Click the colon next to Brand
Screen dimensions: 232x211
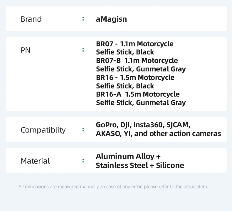click(x=83, y=19)
